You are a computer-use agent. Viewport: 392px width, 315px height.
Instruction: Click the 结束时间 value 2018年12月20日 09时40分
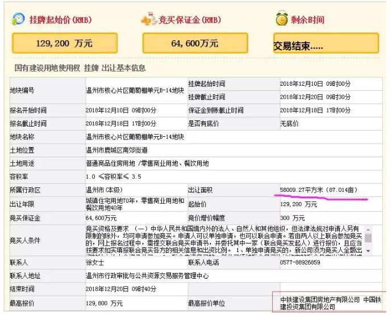point(121,289)
